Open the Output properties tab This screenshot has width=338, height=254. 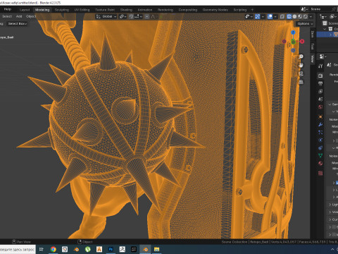click(x=320, y=83)
